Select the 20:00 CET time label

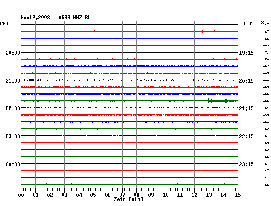pos(13,53)
